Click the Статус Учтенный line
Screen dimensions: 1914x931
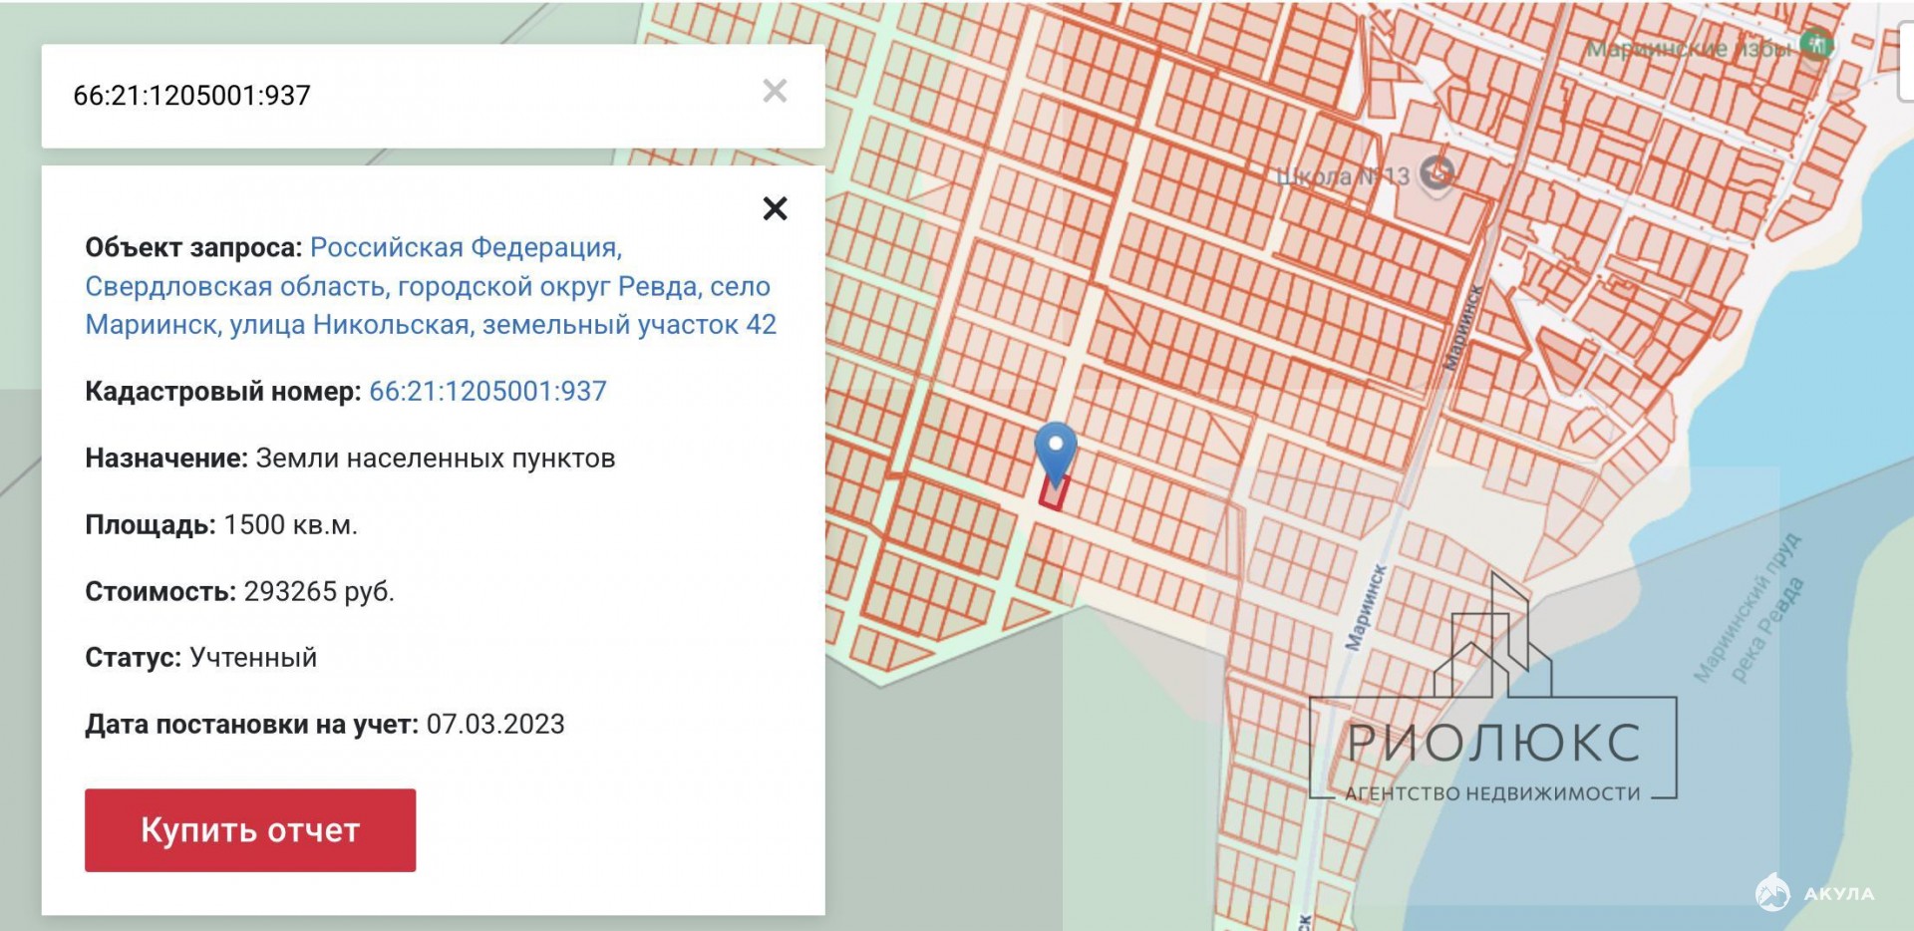(x=200, y=657)
